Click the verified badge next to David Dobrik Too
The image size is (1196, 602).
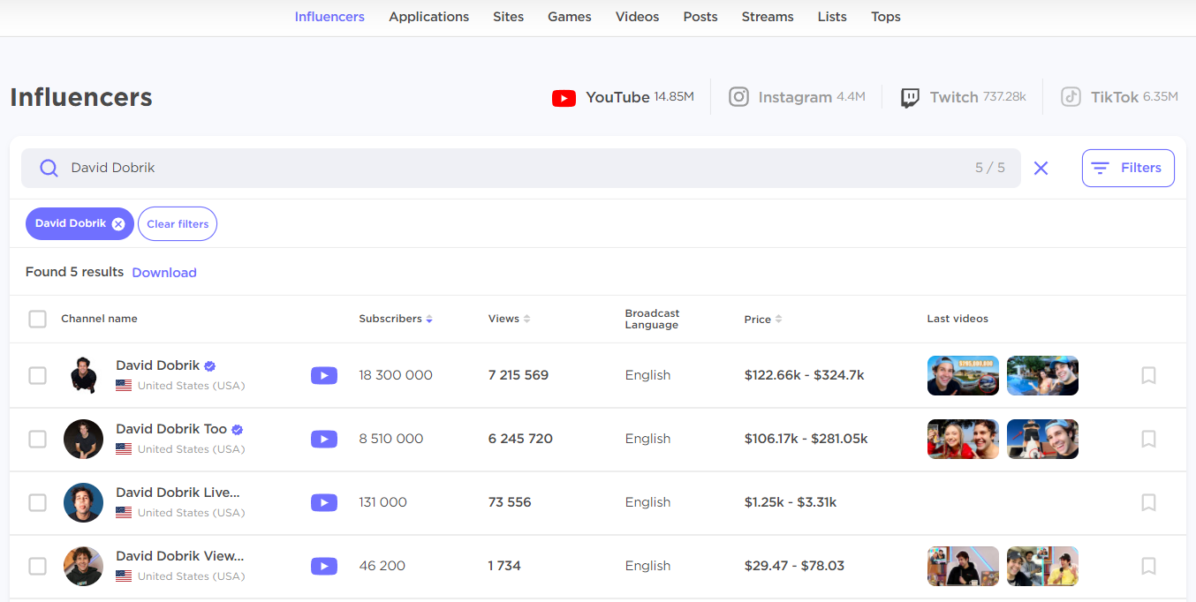(x=237, y=430)
